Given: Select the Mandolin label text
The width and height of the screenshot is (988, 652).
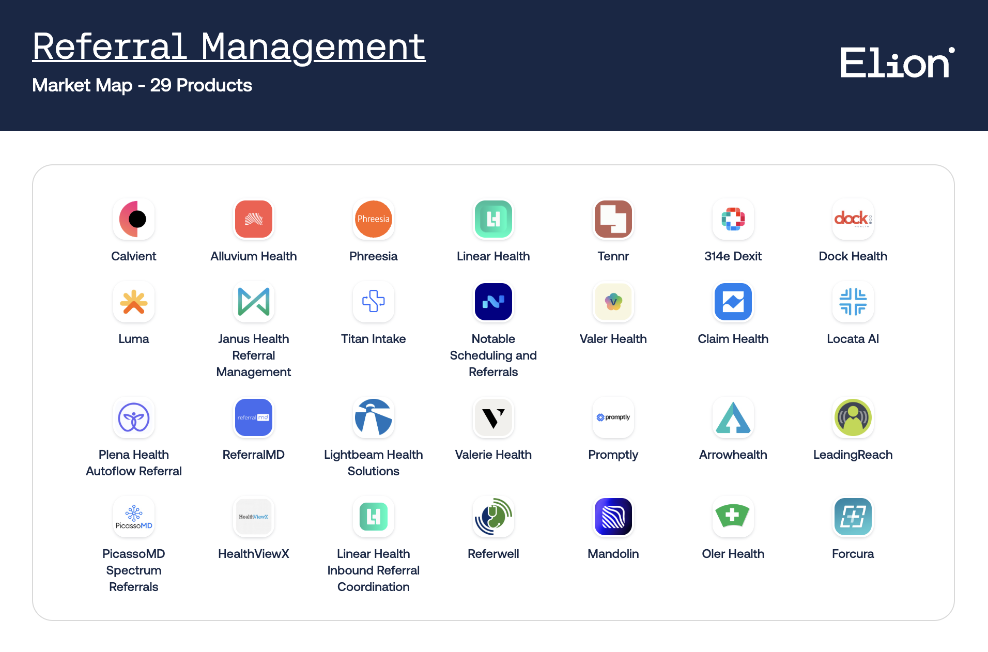Looking at the screenshot, I should click(x=613, y=554).
